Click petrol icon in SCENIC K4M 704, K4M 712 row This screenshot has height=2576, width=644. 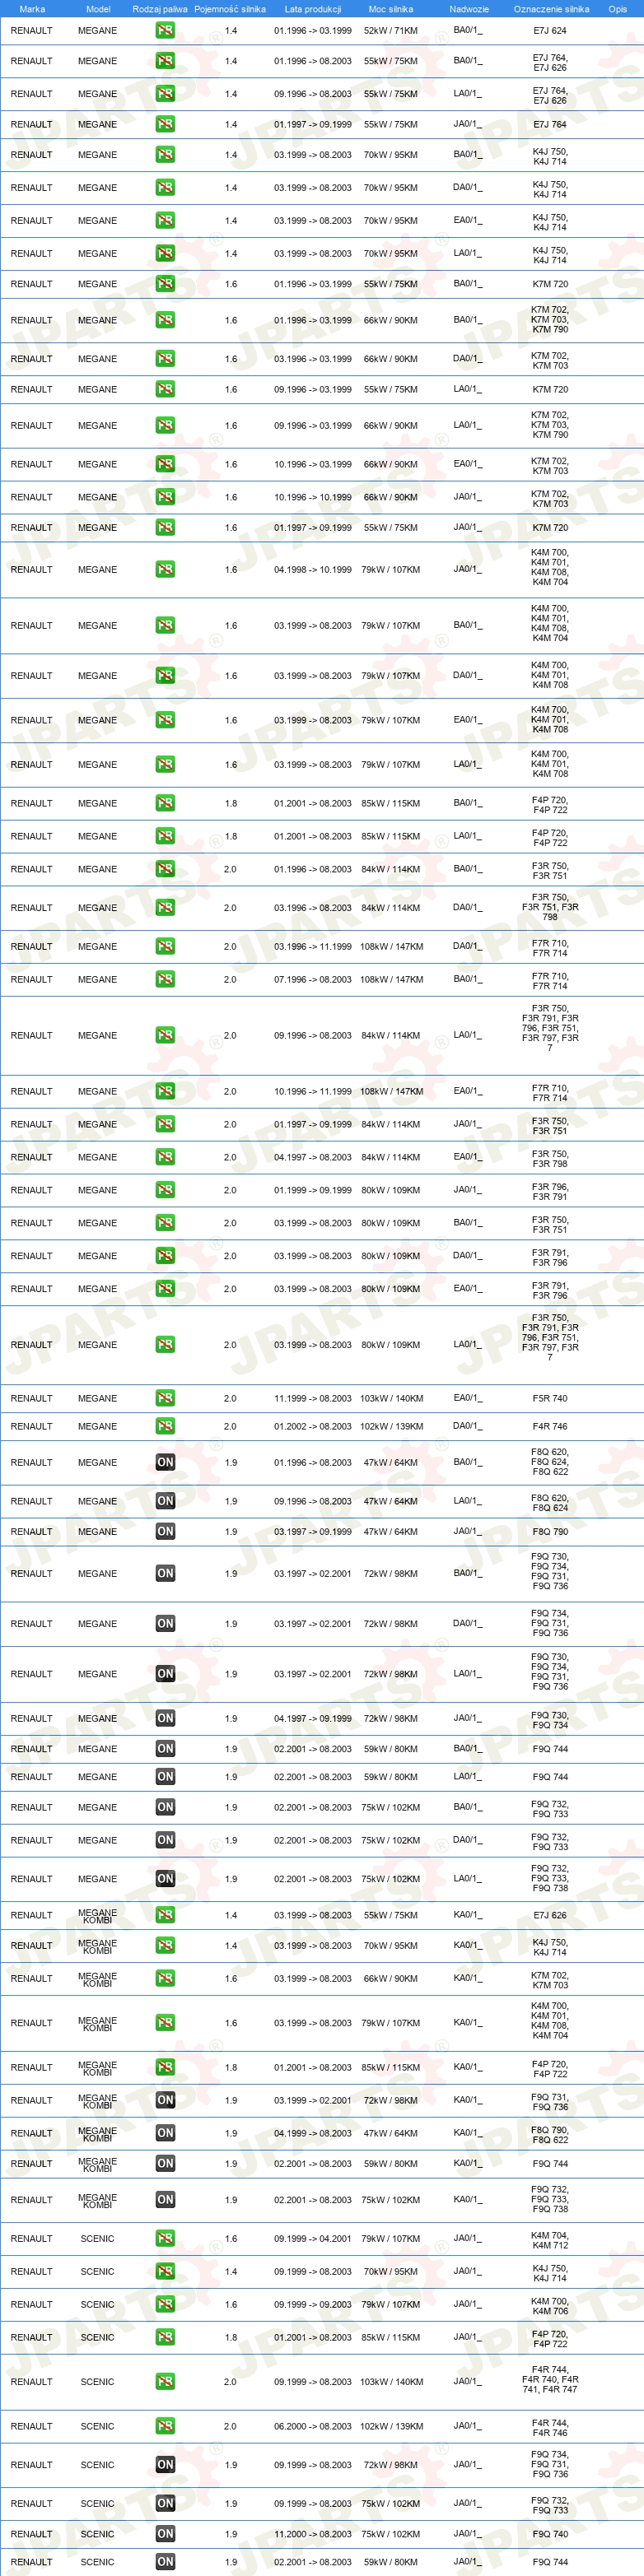point(165,2238)
